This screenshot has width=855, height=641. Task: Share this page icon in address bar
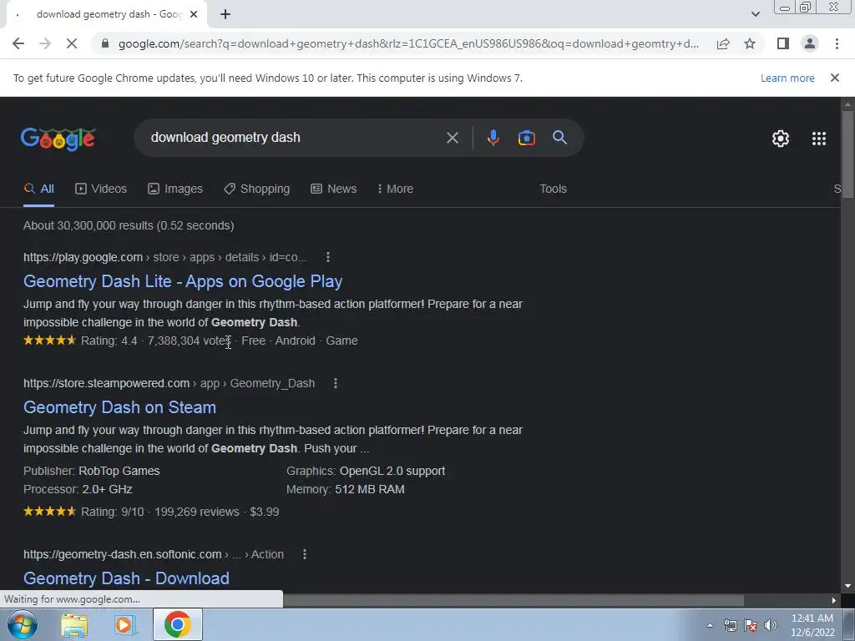pyautogui.click(x=723, y=43)
